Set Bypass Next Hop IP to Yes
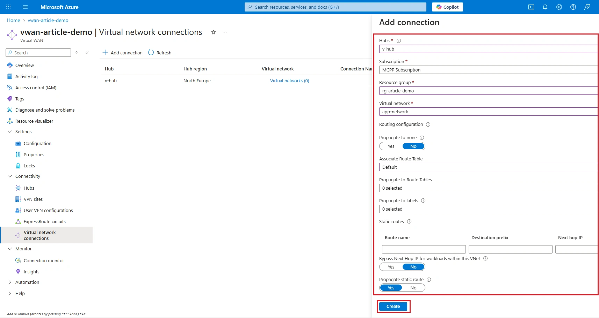The height and width of the screenshot is (318, 599). pyautogui.click(x=391, y=267)
